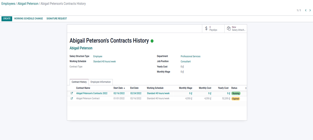Click the New Salary Attachment icon
The width and height of the screenshot is (313, 140).
pos(229,29)
